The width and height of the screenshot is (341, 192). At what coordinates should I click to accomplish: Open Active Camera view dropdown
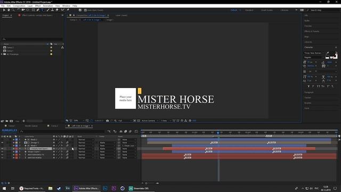(x=150, y=121)
